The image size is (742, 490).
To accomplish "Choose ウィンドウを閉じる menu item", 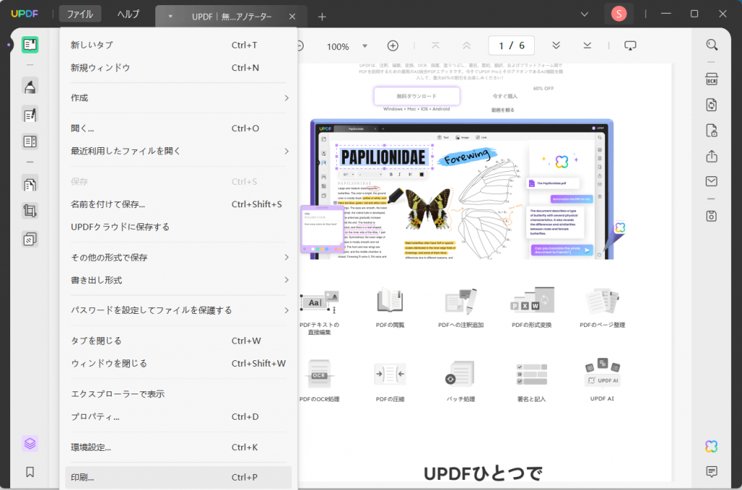I will (x=178, y=364).
